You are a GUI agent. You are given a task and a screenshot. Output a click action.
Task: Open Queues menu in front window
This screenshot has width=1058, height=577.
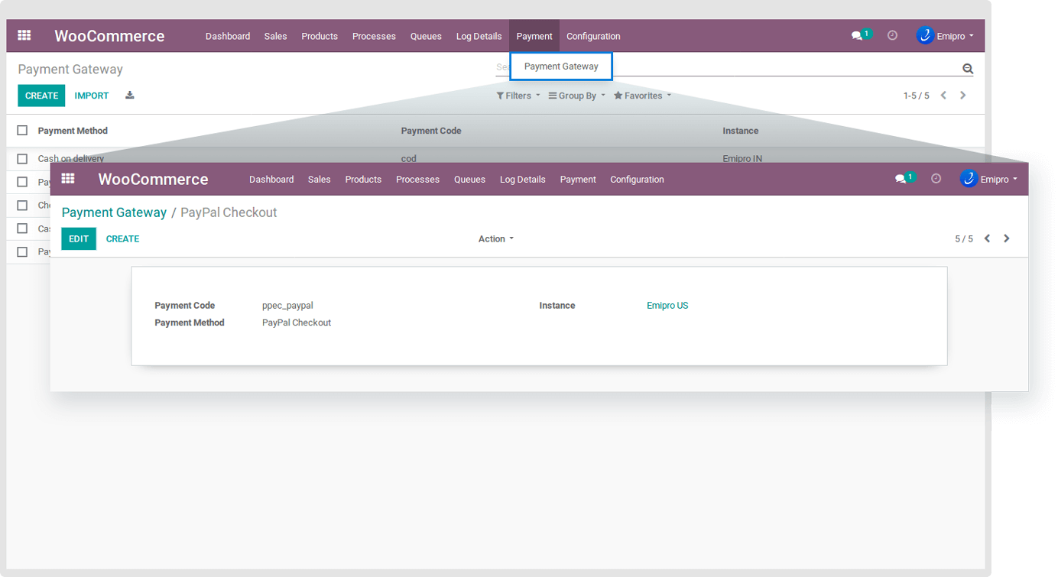469,180
